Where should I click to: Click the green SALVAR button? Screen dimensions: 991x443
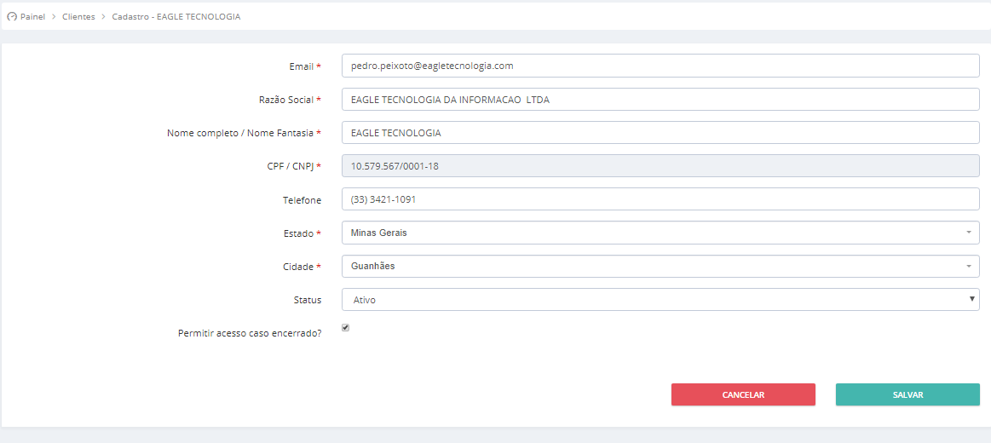point(907,394)
